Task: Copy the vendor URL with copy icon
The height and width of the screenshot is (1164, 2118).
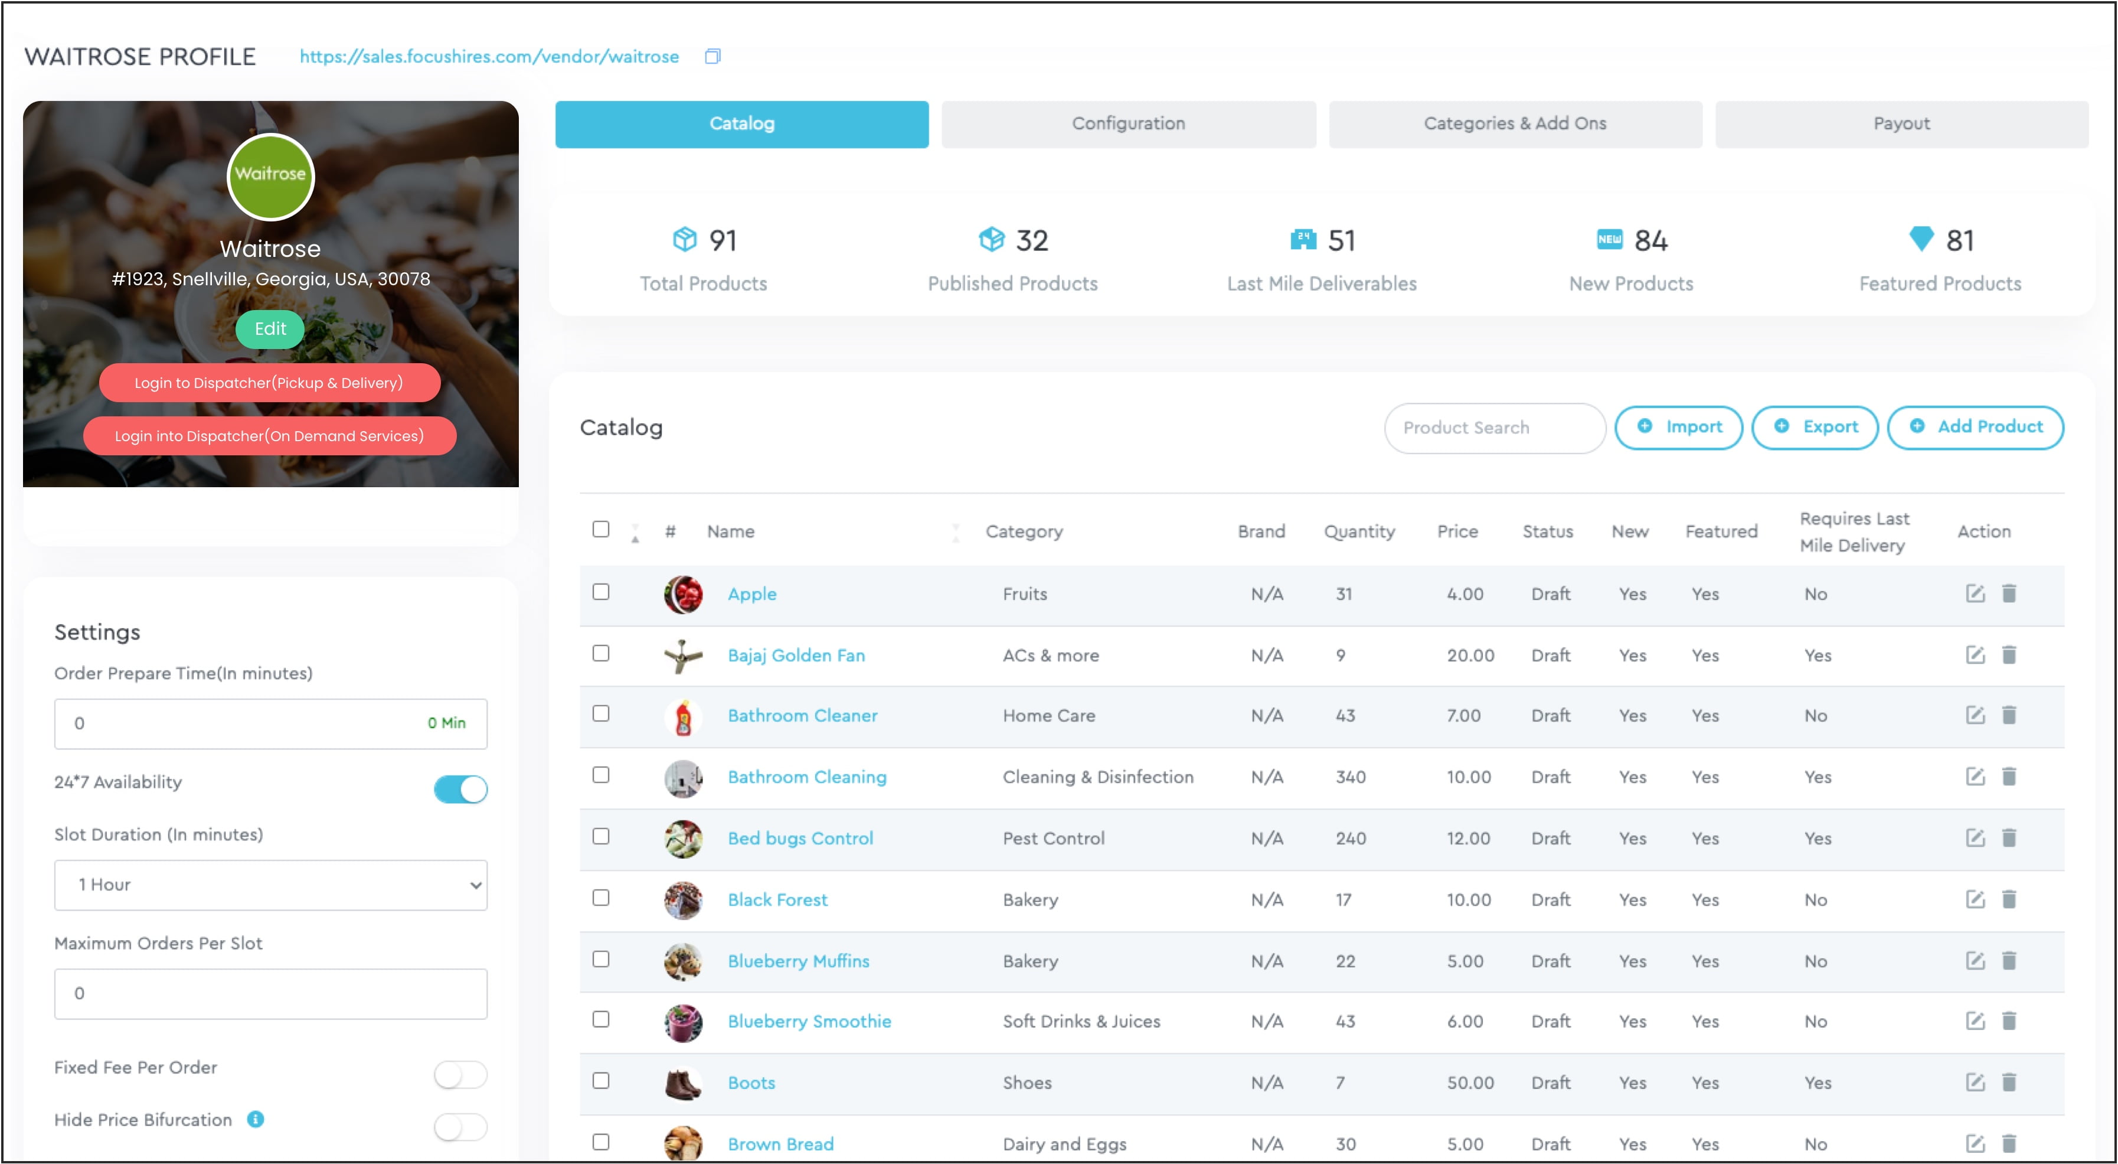Action: [712, 57]
